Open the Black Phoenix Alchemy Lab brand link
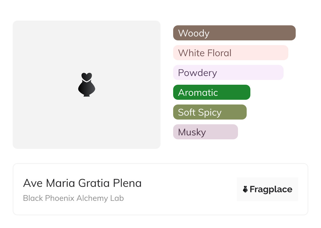 pos(73,198)
